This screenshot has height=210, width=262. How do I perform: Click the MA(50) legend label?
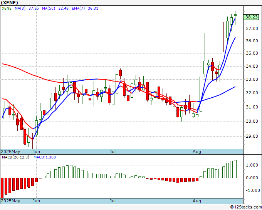[49, 8]
